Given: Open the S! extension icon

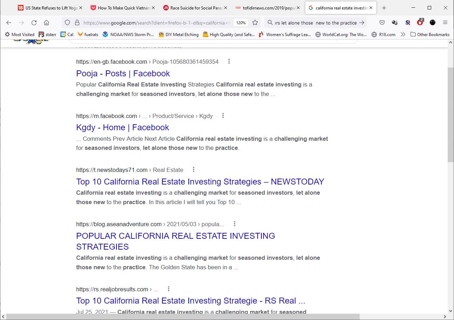Looking at the screenshot, I should [407, 23].
